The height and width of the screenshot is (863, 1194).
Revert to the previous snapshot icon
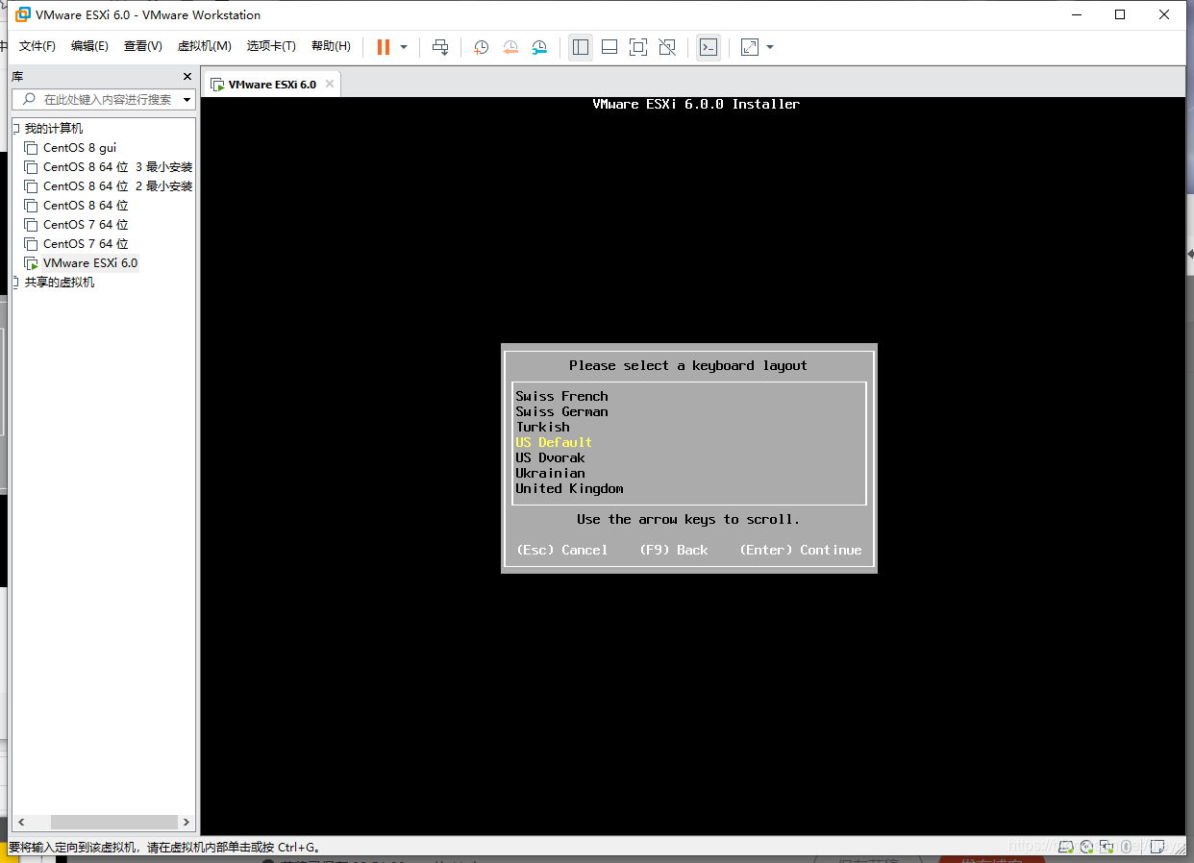tap(510, 46)
